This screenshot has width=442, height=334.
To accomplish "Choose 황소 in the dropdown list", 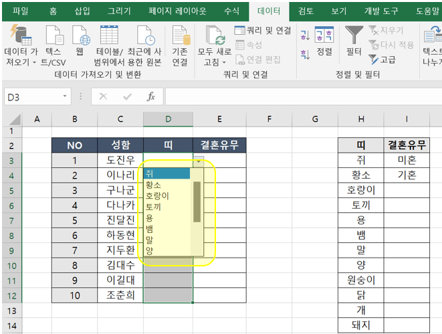I will (x=167, y=185).
